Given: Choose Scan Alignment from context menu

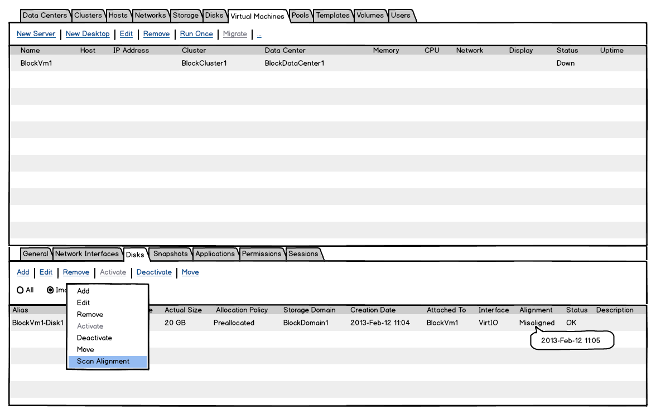Looking at the screenshot, I should coord(103,362).
